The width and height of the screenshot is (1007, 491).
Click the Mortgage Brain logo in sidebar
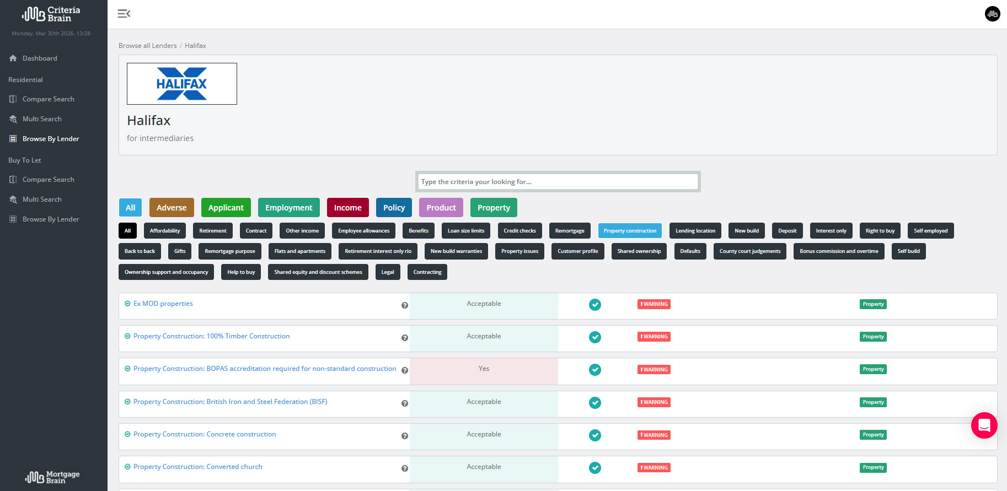52,477
